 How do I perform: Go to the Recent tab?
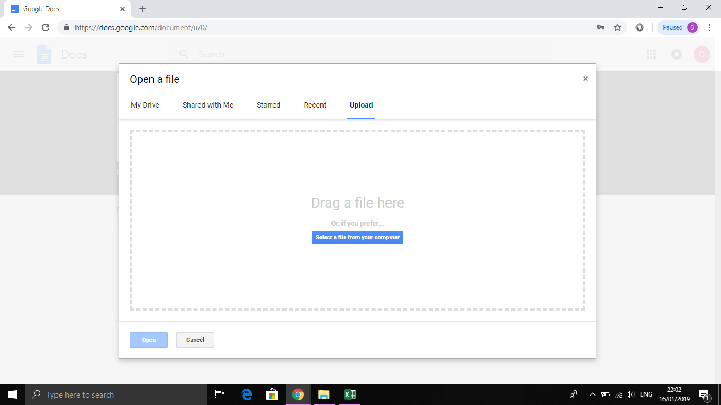(x=315, y=105)
